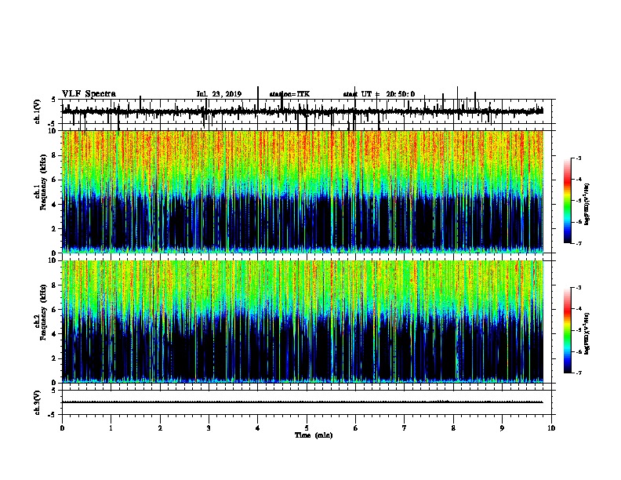Click the "-3" label on ch.1 color bar
621x480 pixels.
click(x=579, y=158)
